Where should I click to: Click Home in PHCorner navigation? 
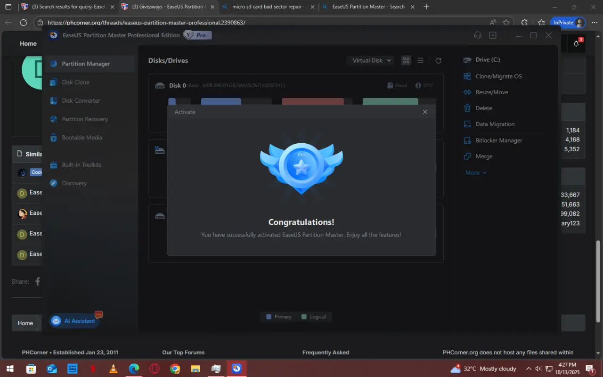(x=28, y=43)
